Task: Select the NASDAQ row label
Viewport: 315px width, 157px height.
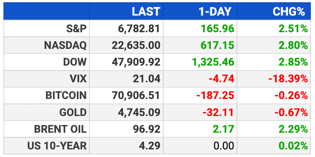Action: [65, 46]
